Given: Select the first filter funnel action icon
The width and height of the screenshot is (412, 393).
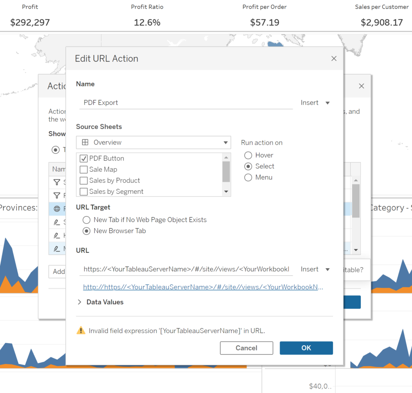Looking at the screenshot, I should tap(56, 182).
